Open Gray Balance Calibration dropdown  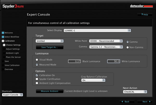coord(93,80)
